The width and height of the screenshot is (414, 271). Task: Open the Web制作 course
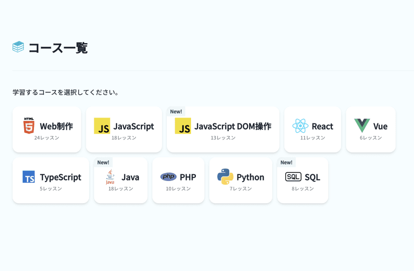47,129
